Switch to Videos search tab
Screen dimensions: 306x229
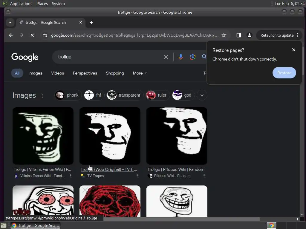pyautogui.click(x=58, y=73)
